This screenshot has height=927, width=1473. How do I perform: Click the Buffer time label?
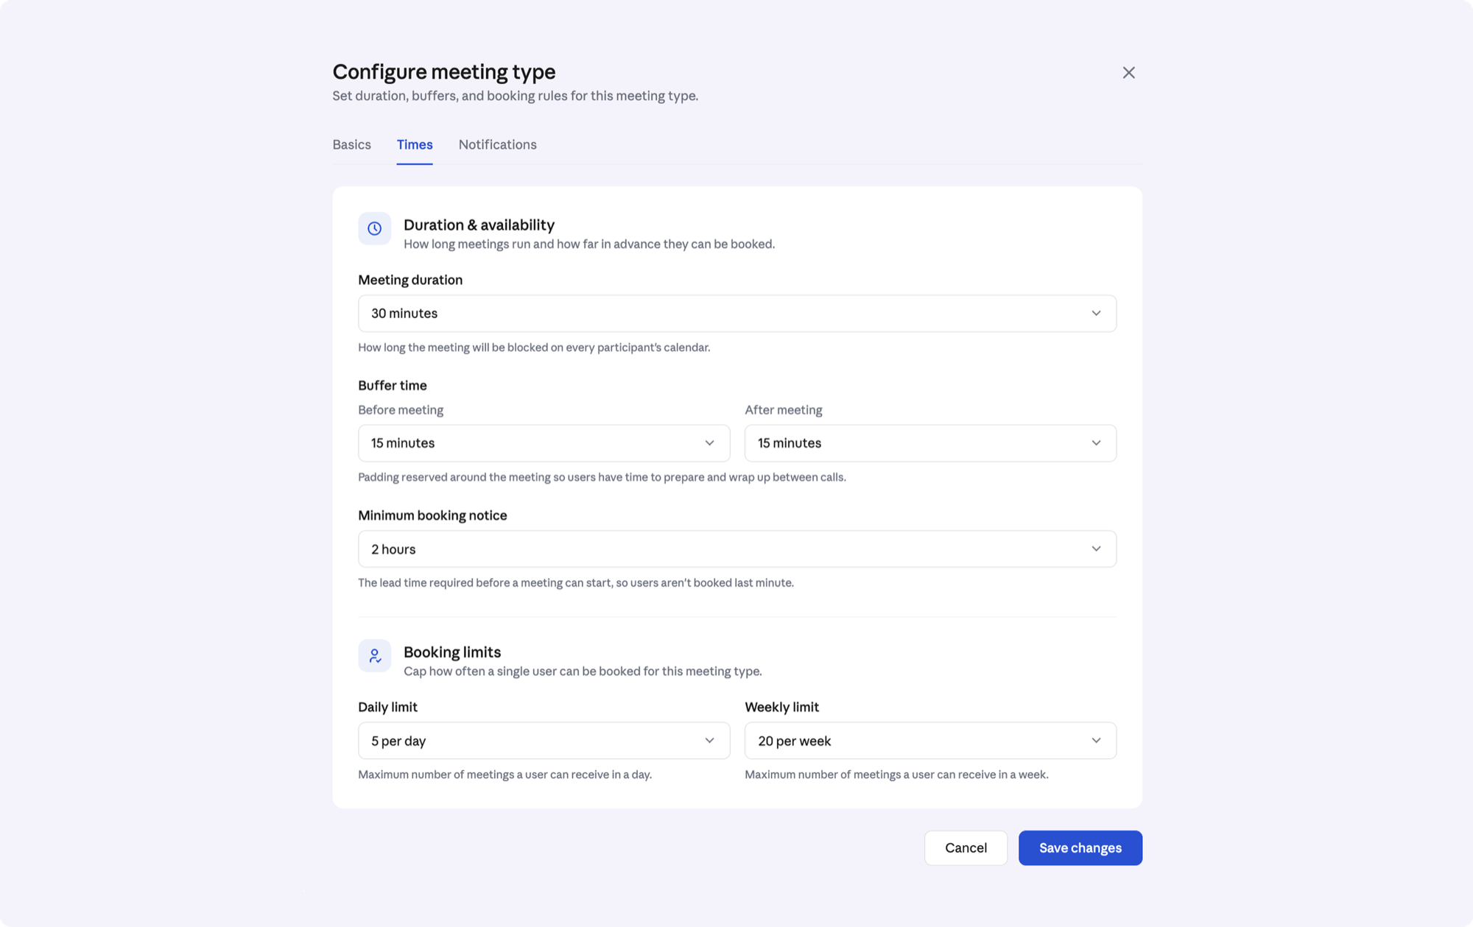pyautogui.click(x=393, y=385)
